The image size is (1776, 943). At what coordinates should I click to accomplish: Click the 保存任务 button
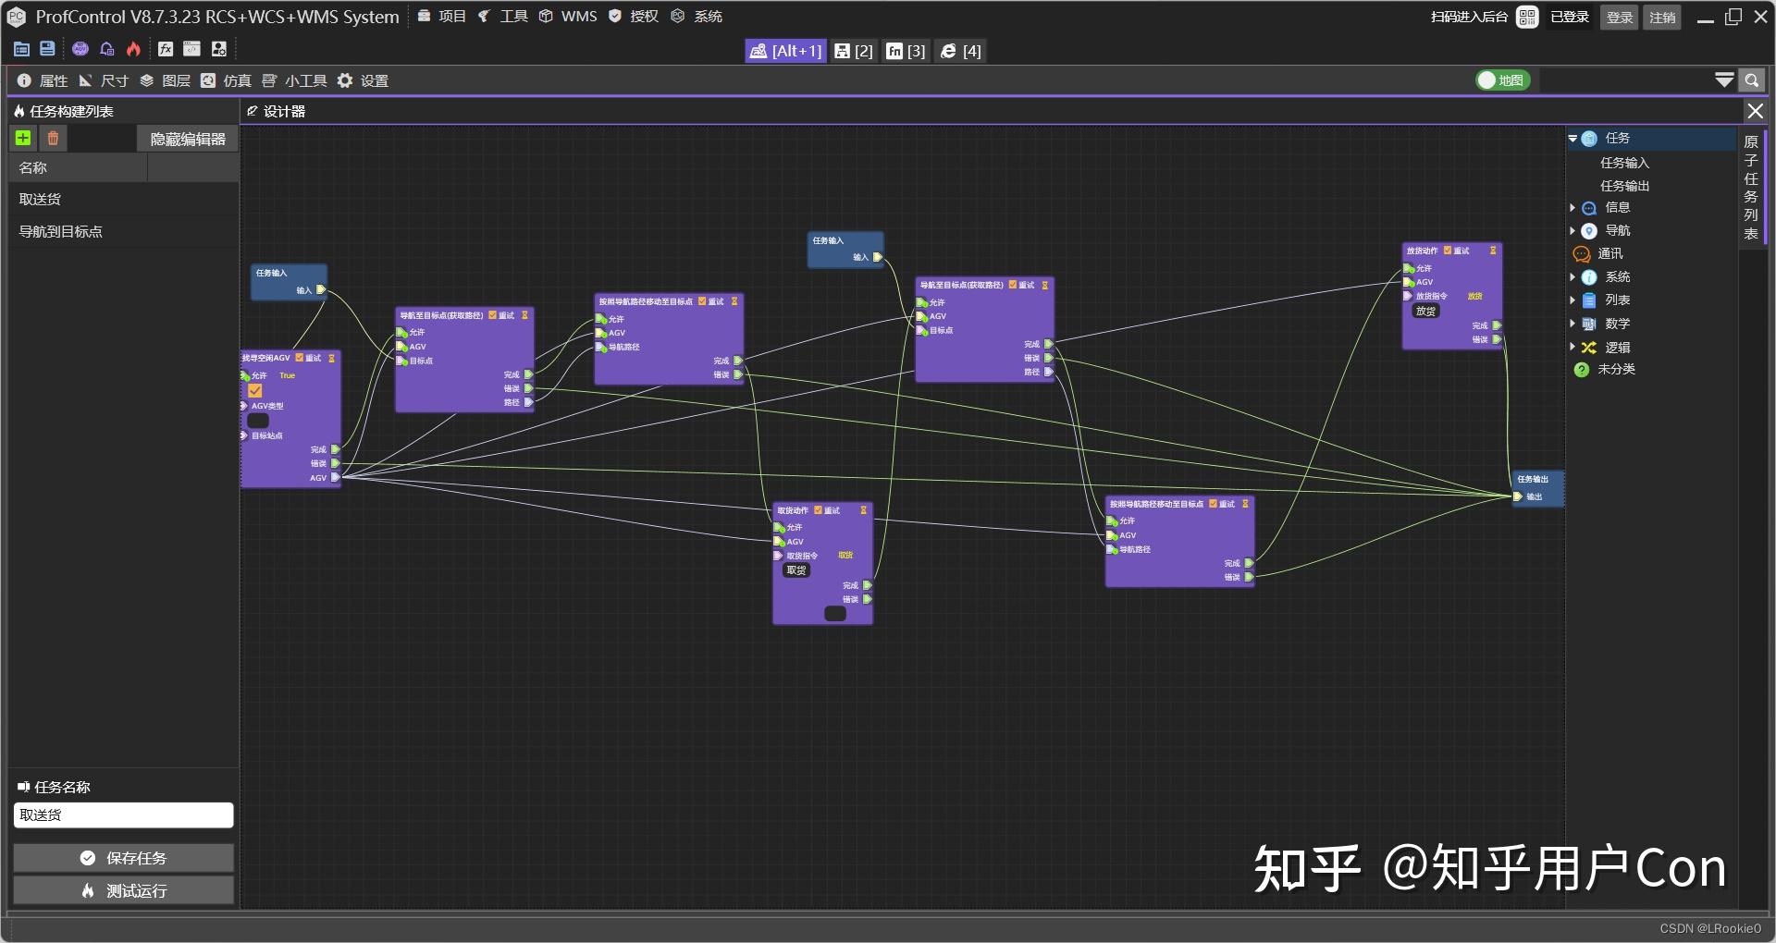click(x=123, y=858)
